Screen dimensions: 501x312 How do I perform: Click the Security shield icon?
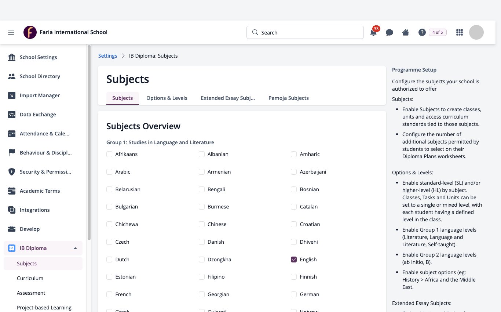click(12, 172)
